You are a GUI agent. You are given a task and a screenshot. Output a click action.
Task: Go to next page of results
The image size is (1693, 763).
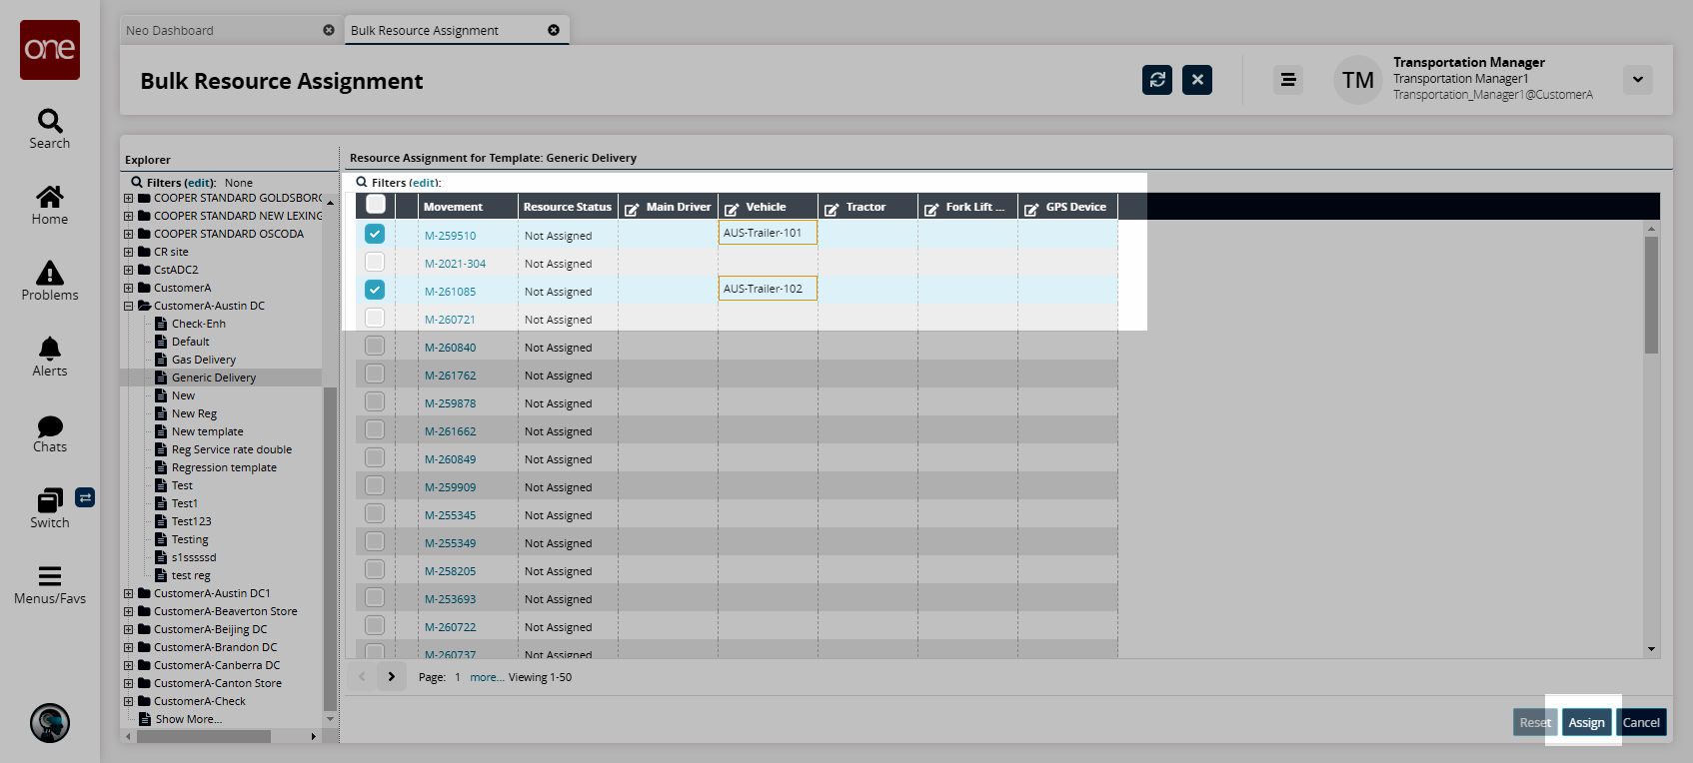pos(392,677)
